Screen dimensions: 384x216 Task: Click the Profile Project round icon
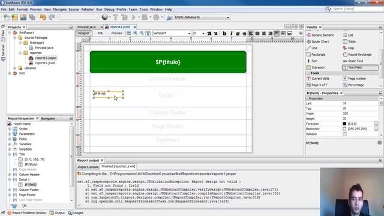tap(156, 17)
